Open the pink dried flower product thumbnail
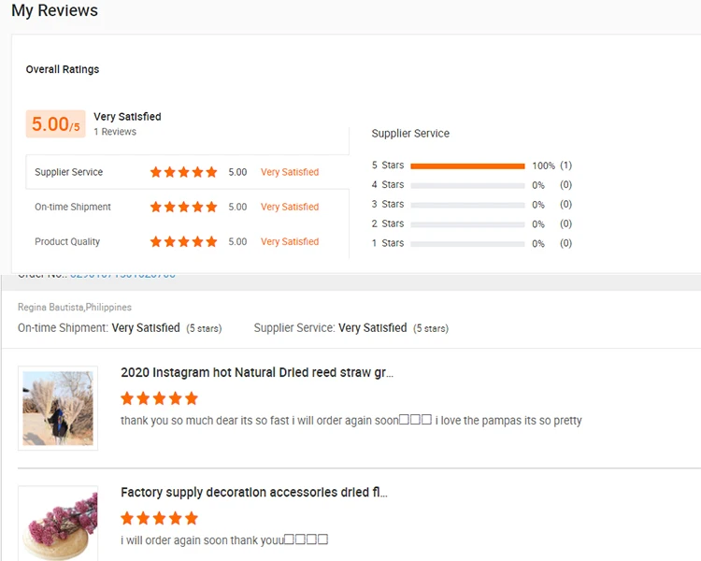Viewport: 701px width, 561px height. [58, 524]
